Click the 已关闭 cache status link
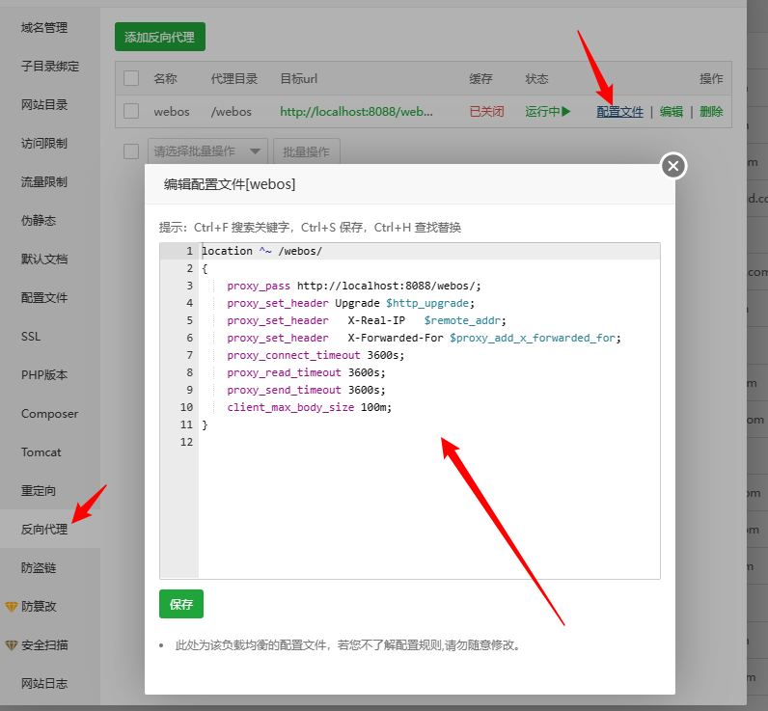This screenshot has height=711, width=768. 486,112
